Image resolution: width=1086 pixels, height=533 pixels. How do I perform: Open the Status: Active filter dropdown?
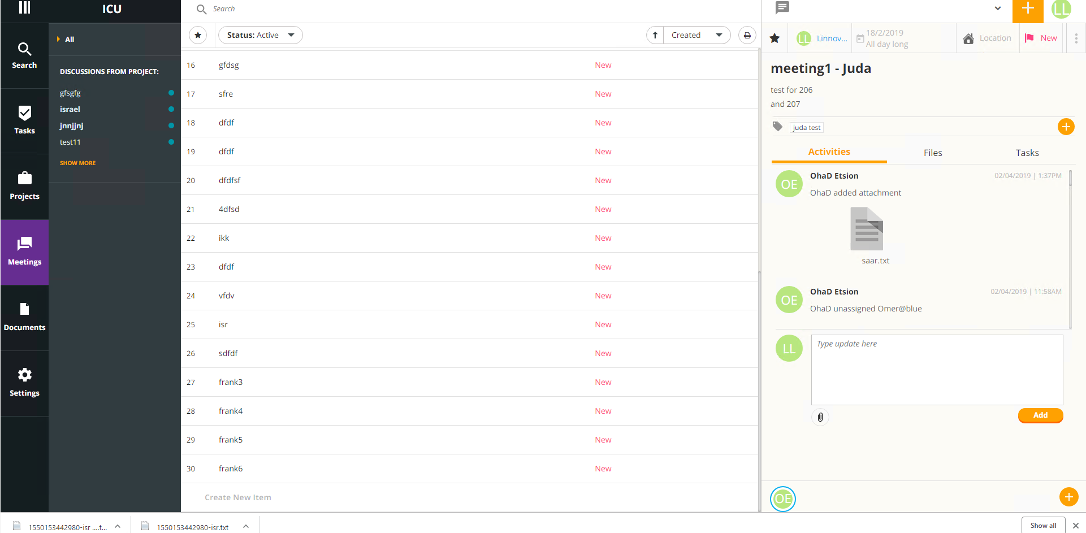coord(260,34)
